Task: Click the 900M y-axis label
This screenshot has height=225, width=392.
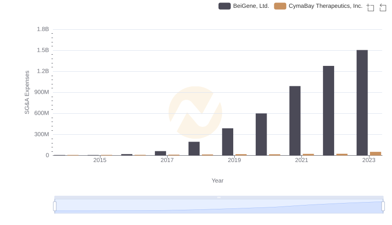Action: 42,92
